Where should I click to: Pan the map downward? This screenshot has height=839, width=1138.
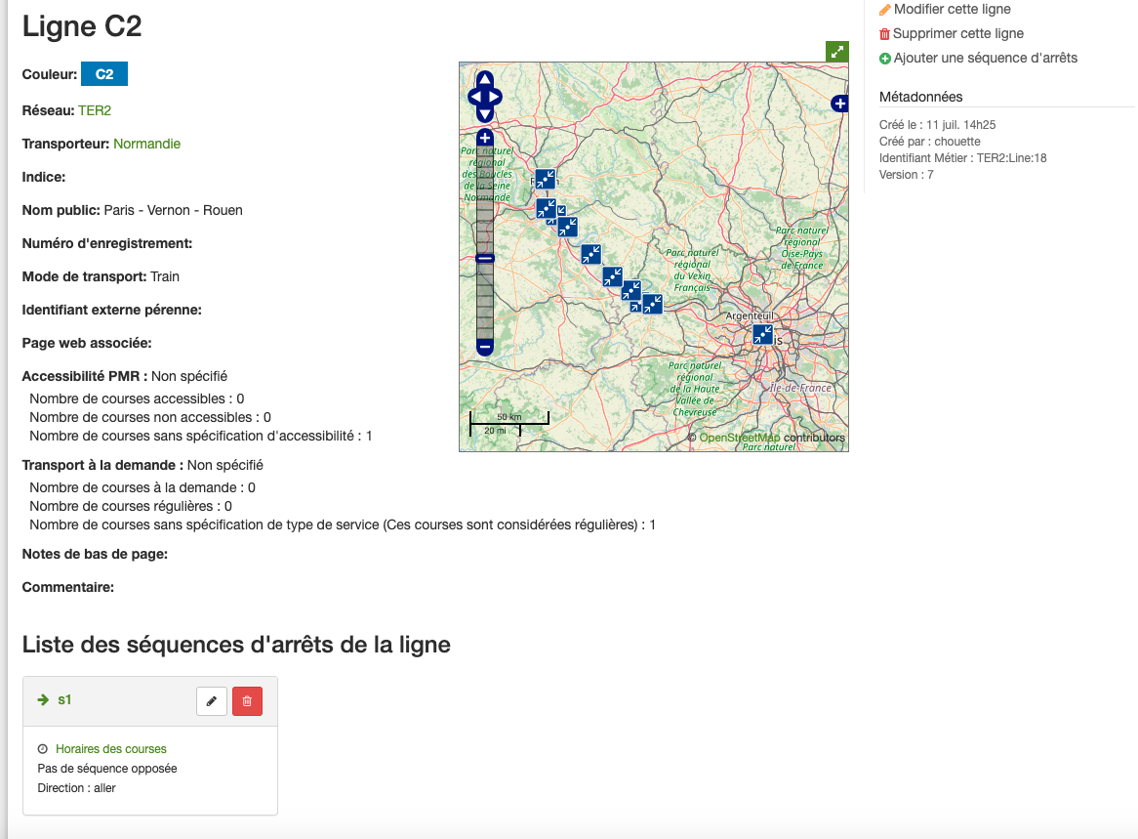pos(485,114)
